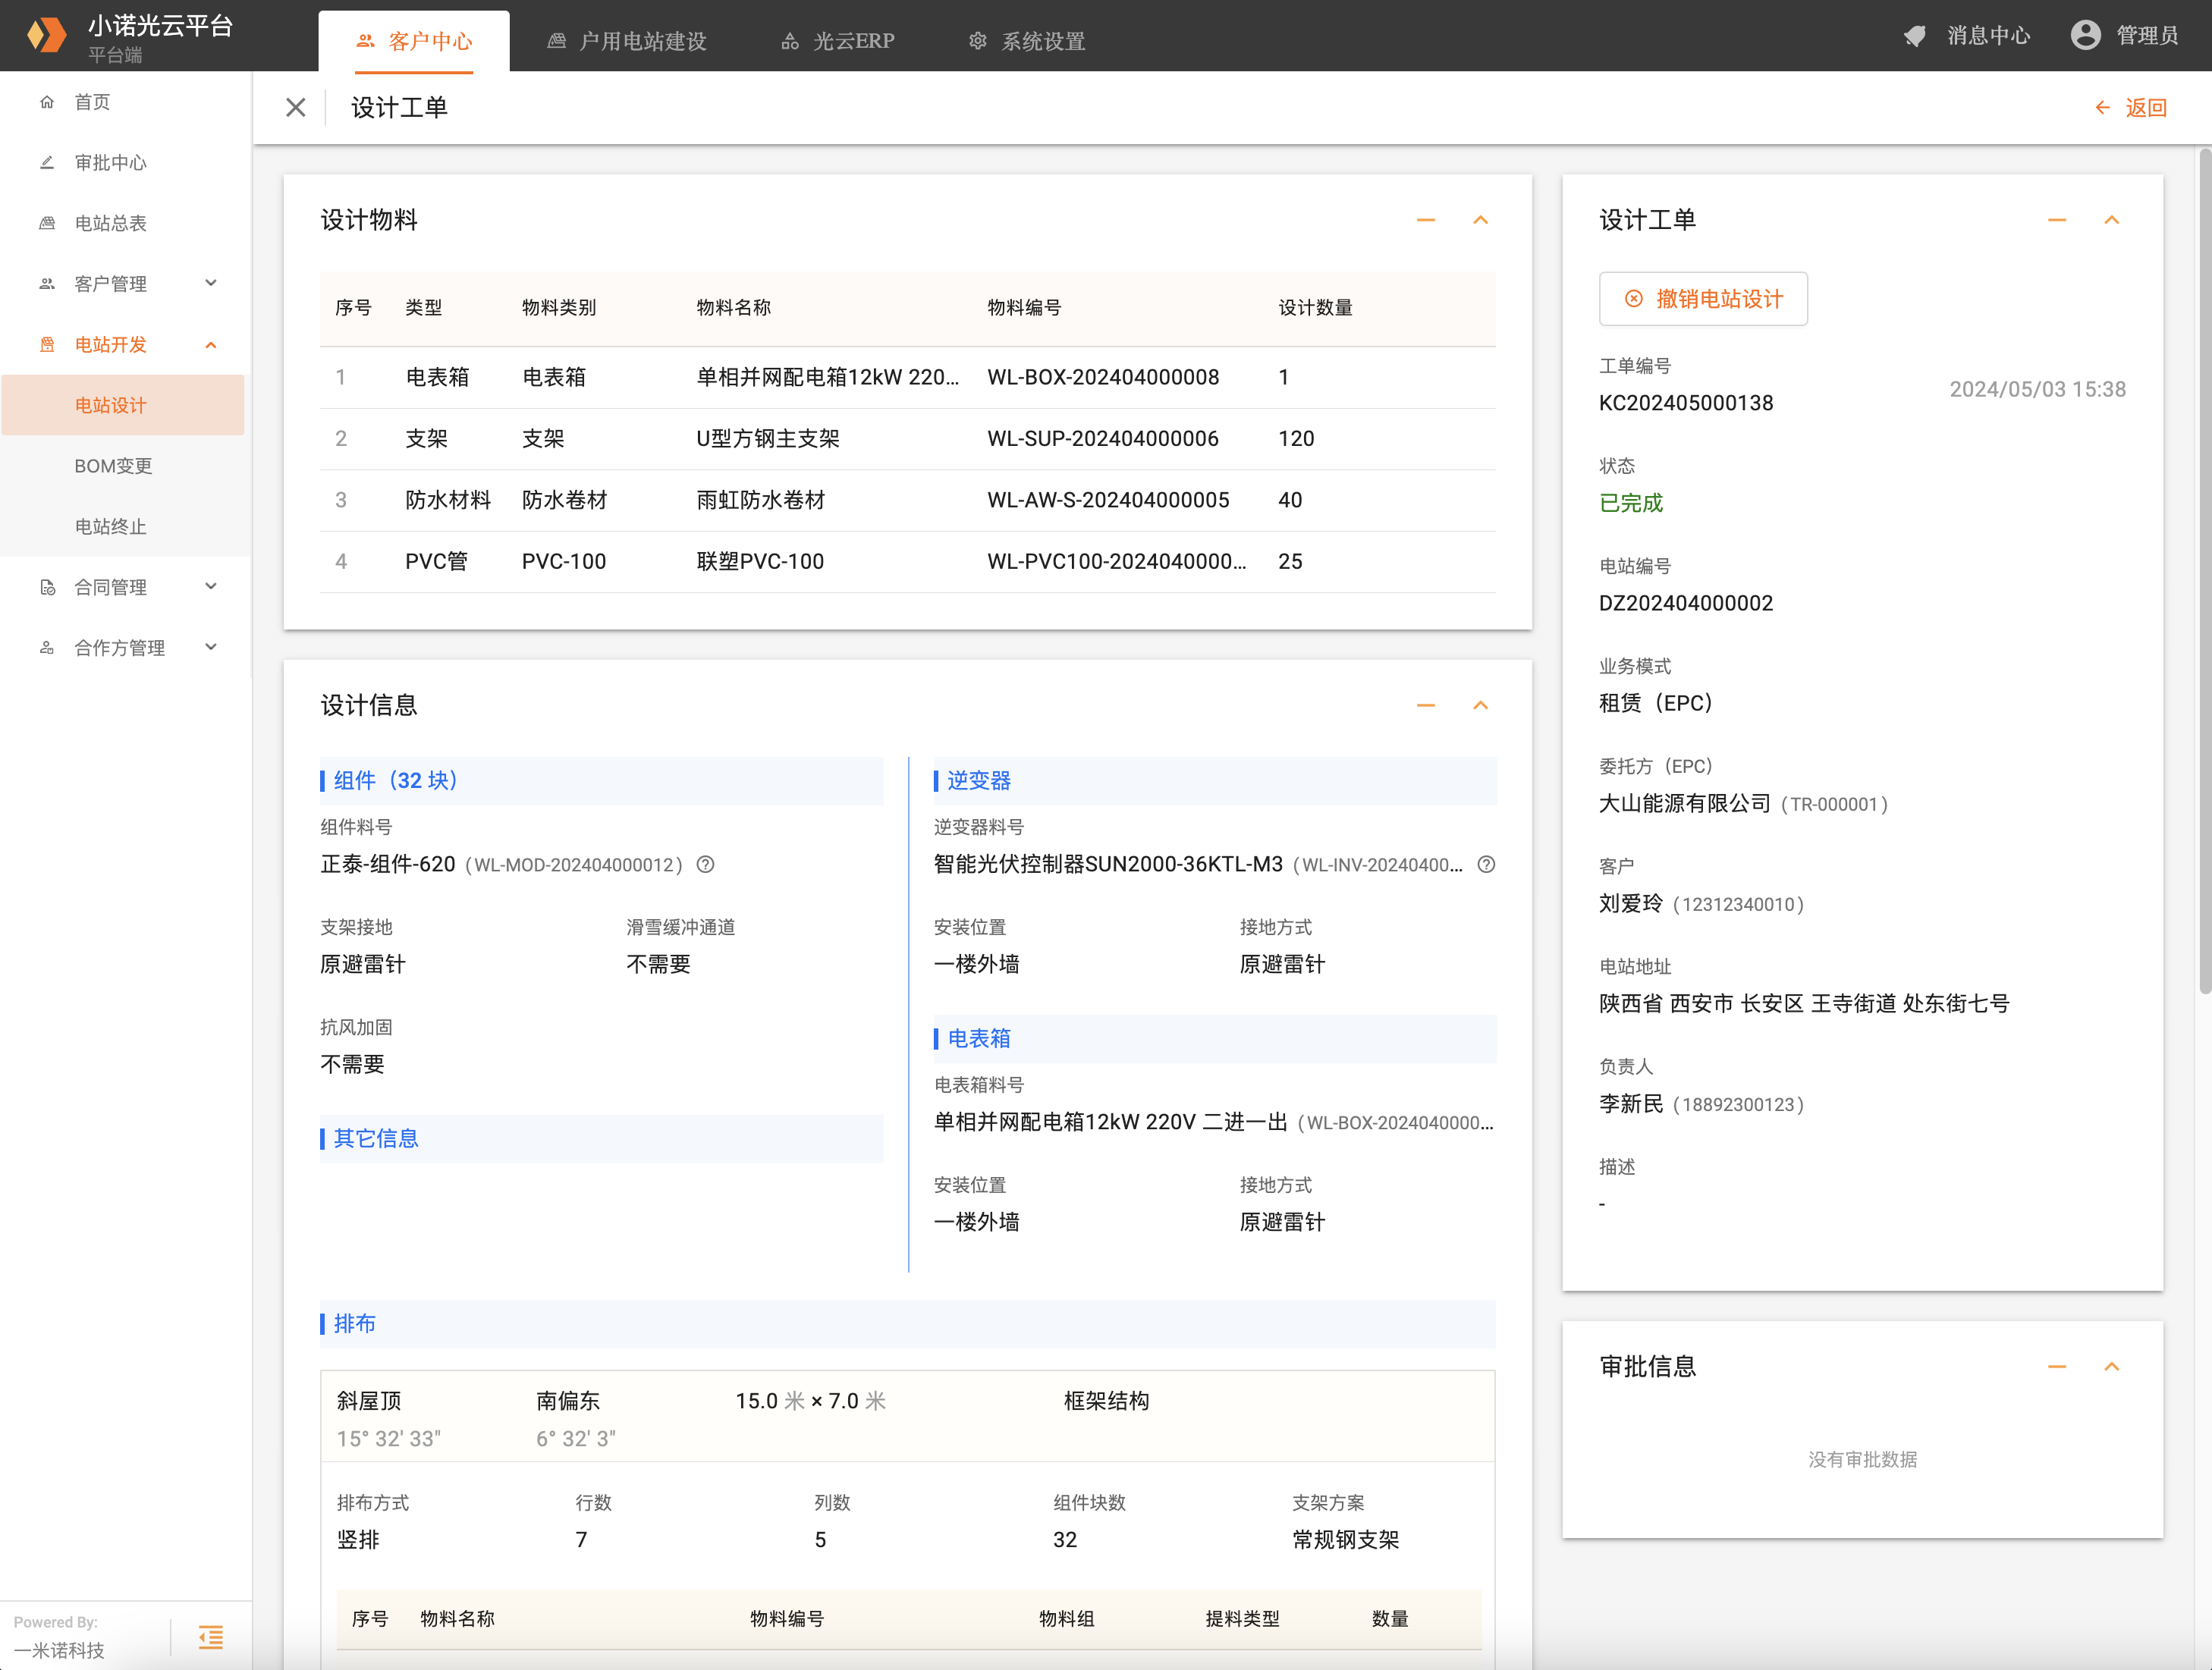Screen dimensions: 2212x1670
Task: Minimize the 设计工单 side card dash icon
Action: [x=2057, y=220]
